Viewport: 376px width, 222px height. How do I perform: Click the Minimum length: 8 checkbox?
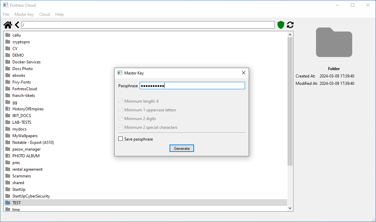pos(120,101)
